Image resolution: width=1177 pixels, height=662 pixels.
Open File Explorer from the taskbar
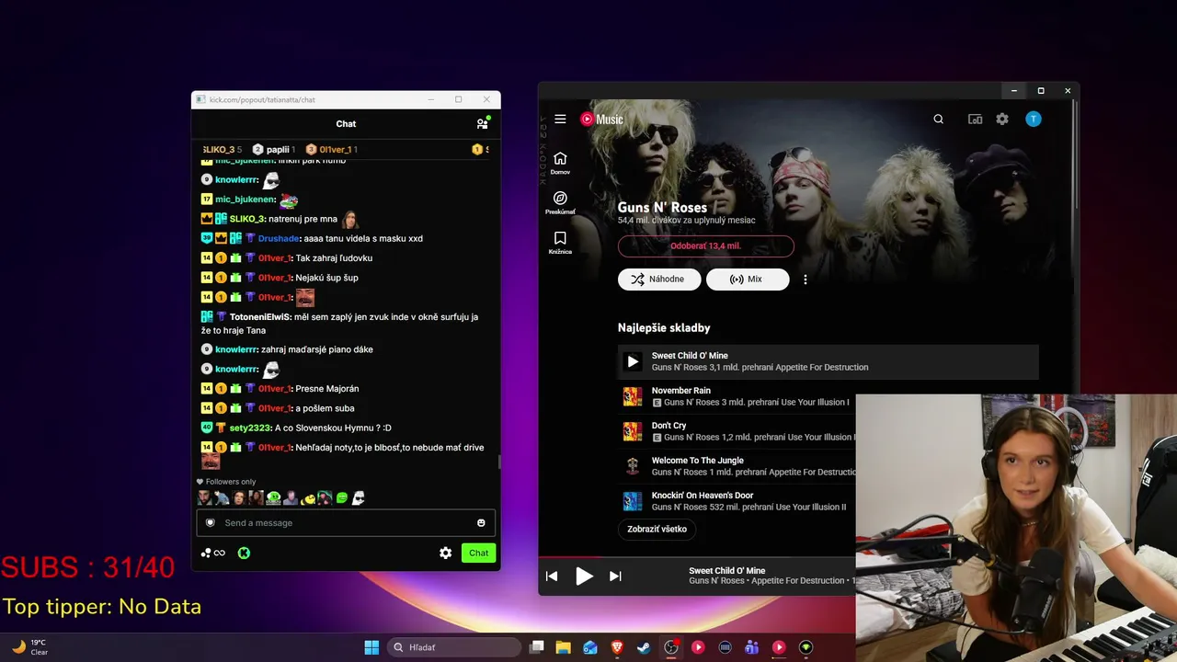[x=564, y=647]
